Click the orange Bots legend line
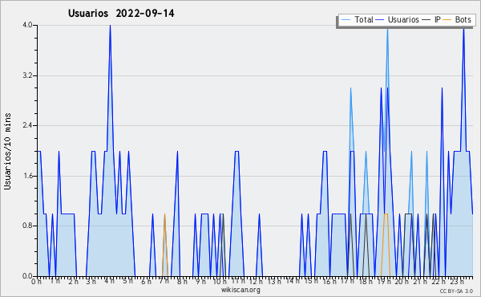Viewport: 481px width, 297px height. coord(447,19)
